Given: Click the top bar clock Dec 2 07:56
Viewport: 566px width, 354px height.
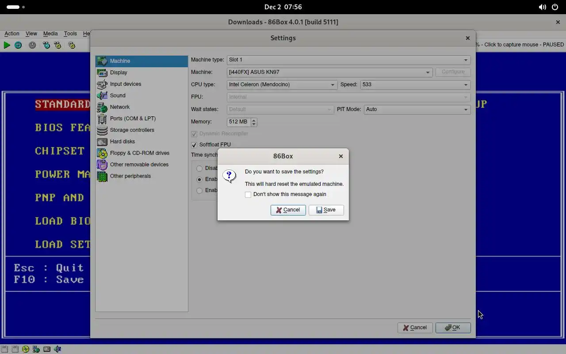Looking at the screenshot, I should point(283,7).
